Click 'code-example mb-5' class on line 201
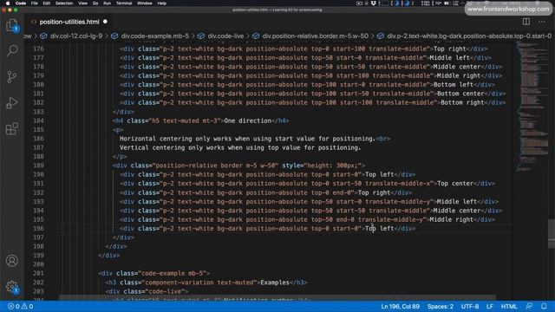The image size is (555, 312). click(172, 273)
